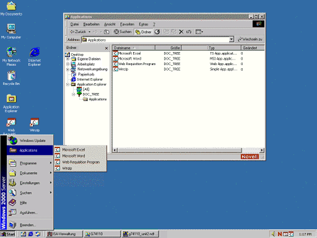Click the Start button on taskbar
Image resolution: width=317 pixels, height=238 pixels.
coord(8,234)
